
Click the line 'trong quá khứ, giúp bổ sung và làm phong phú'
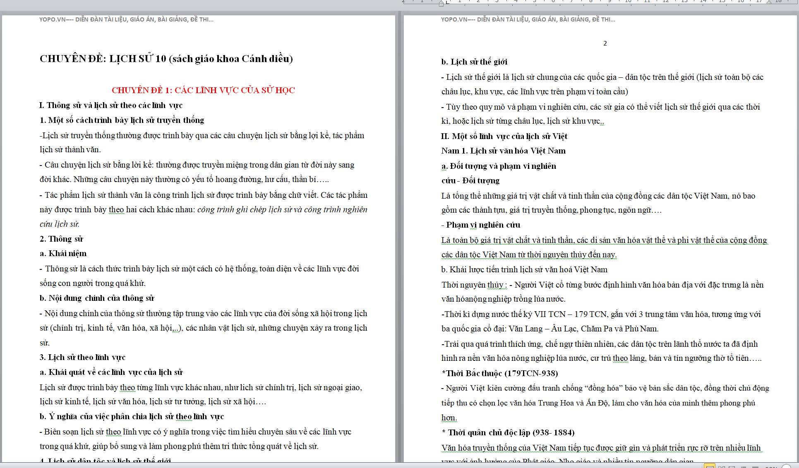179,446
